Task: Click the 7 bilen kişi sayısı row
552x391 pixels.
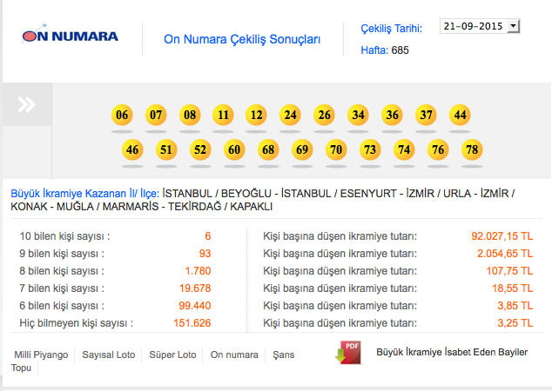Action: 115,288
